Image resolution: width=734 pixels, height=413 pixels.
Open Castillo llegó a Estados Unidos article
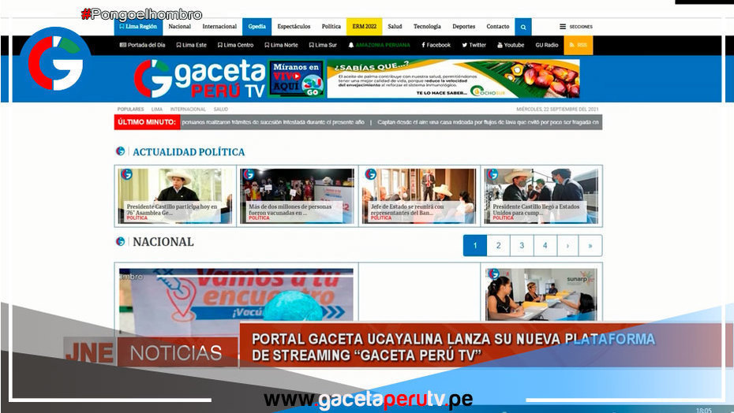(541, 196)
